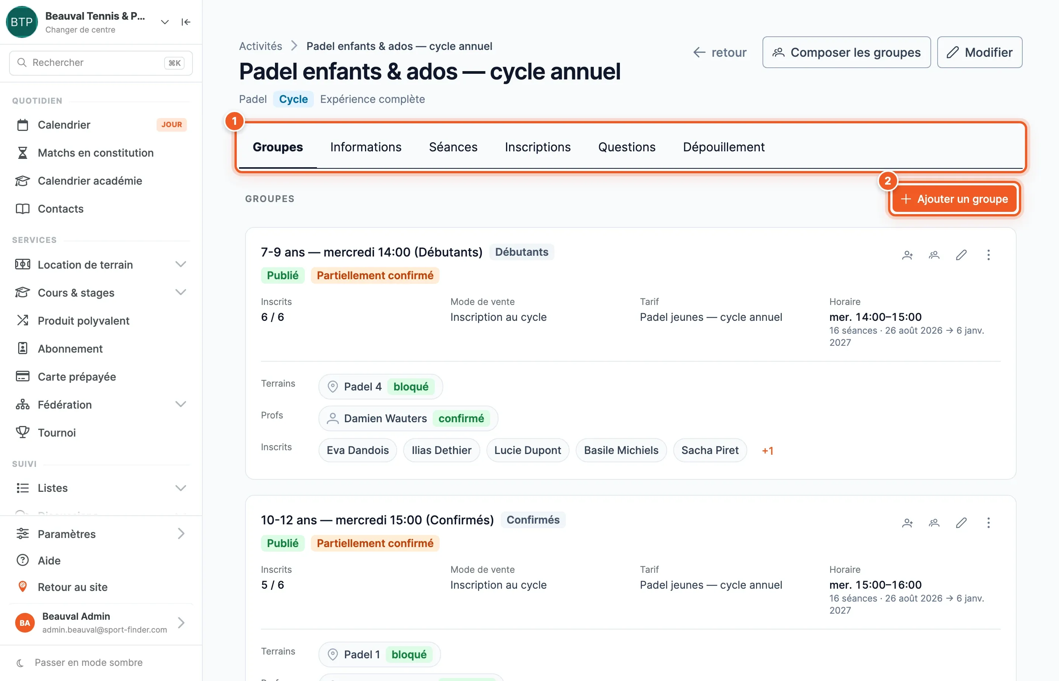Add a participant to the 7-9 ans group
Screen dimensions: 1059x681
pos(907,255)
